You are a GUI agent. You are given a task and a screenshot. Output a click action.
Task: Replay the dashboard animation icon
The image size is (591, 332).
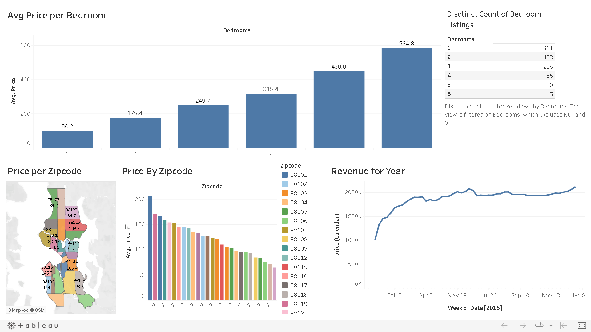click(x=539, y=325)
